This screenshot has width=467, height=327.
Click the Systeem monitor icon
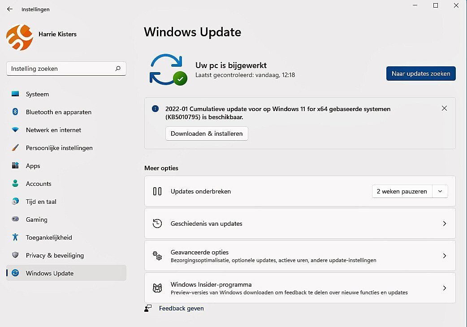coord(15,94)
